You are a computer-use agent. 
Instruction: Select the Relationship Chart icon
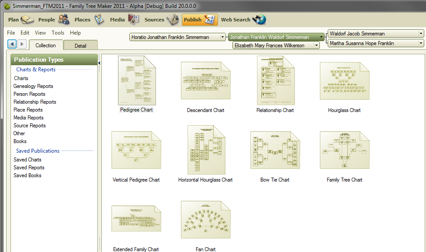[276, 80]
